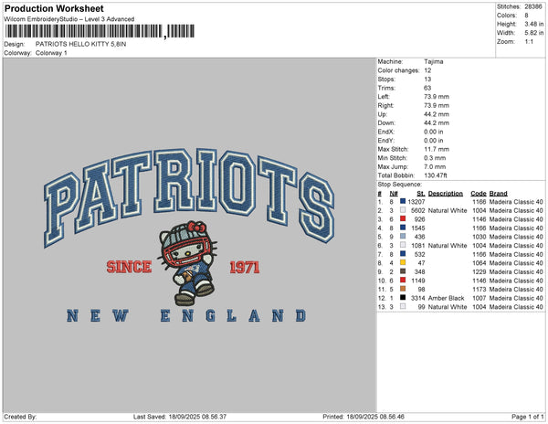
Task: Click the SINCE text in the design
Action: point(129,267)
